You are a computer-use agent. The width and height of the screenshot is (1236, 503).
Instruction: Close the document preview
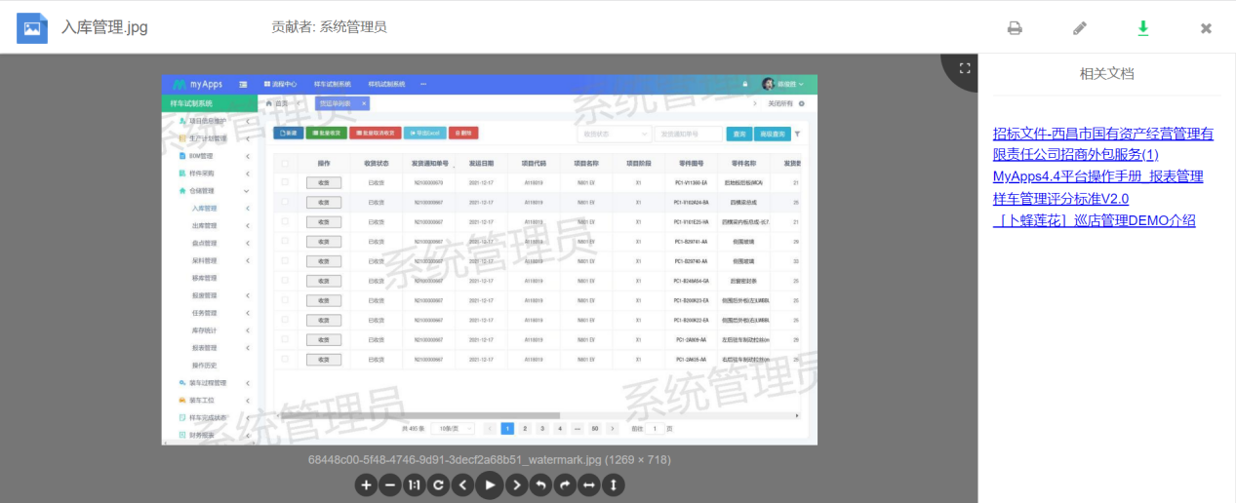pos(1206,28)
